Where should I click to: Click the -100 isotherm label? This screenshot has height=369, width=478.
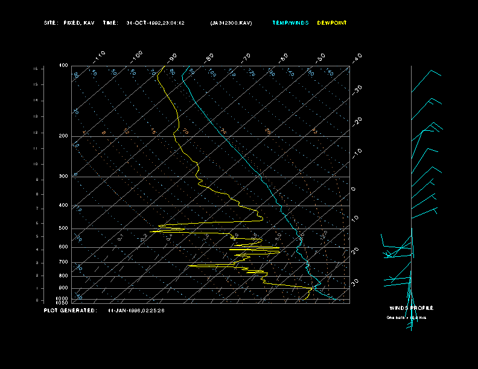point(136,57)
